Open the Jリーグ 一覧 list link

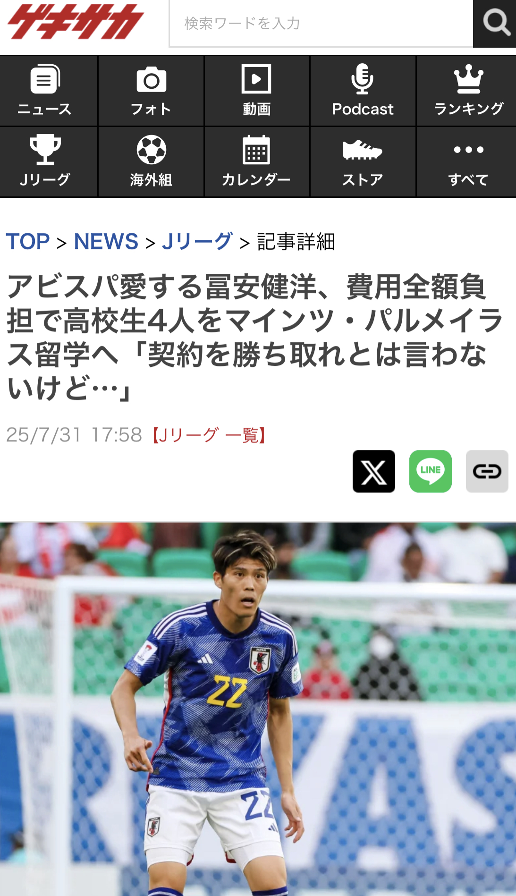pos(209,435)
